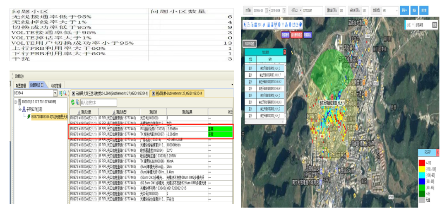The image size is (447, 213).
Task: Click the map search text field
Action: (423, 24)
